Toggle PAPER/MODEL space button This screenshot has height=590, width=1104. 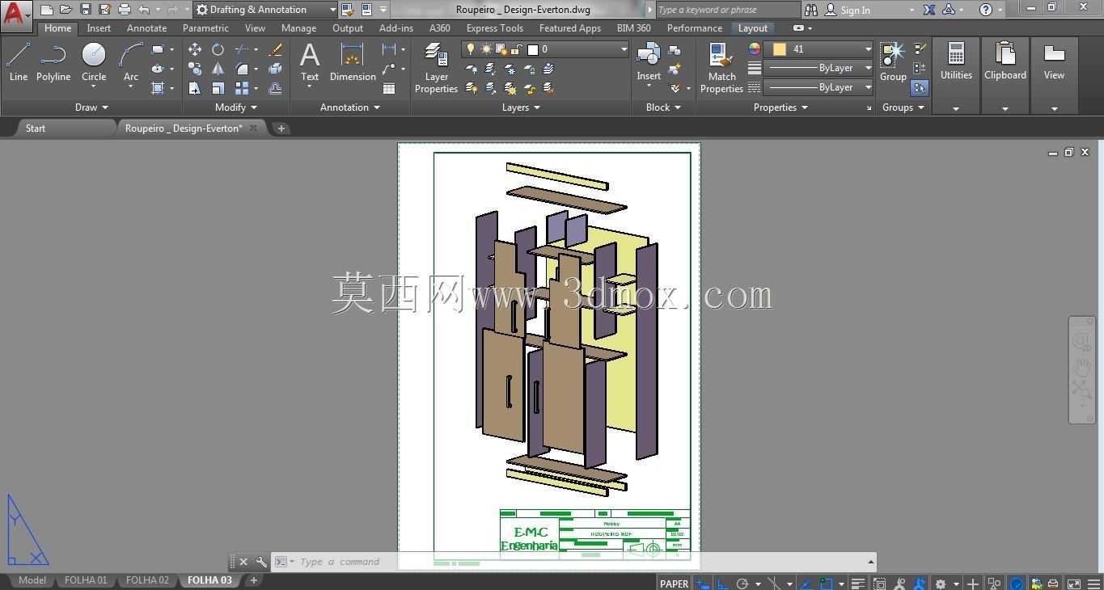click(674, 583)
